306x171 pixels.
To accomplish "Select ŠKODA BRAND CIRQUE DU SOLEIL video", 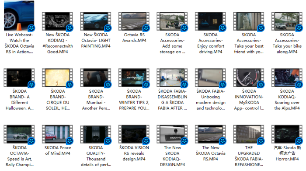I will tap(57, 78).
